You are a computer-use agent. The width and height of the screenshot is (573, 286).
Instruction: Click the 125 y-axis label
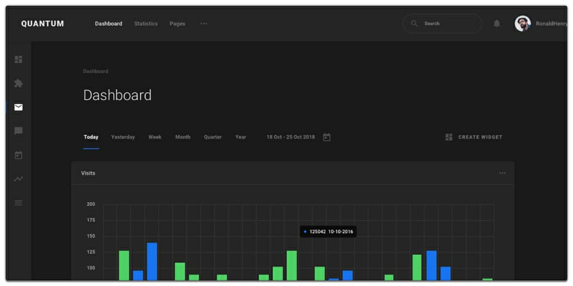[x=91, y=252]
